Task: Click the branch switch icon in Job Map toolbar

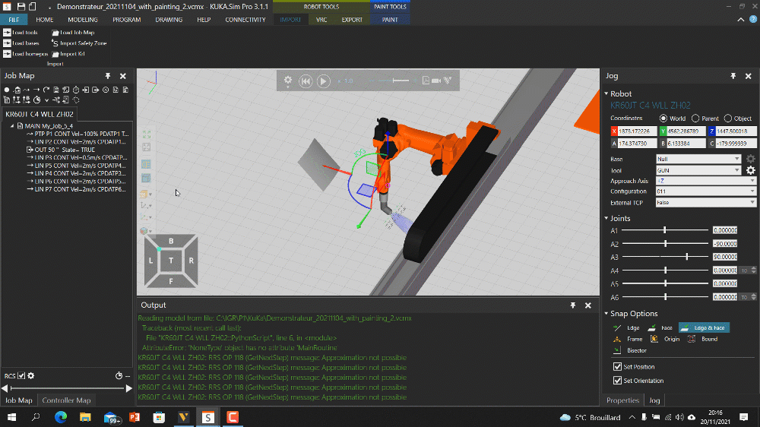Action: click(55, 100)
